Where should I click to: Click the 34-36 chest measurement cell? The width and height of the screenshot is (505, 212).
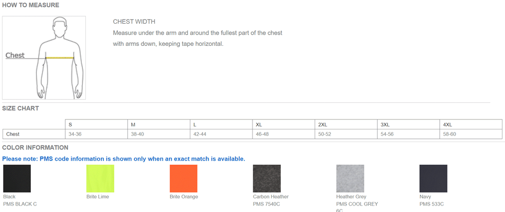coord(75,134)
